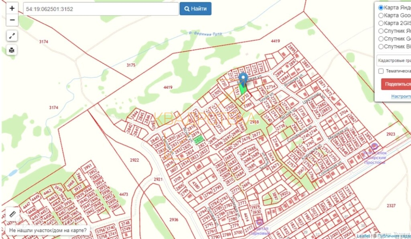Activate the ruler measurement tool
411x239 pixels.
[x=12, y=214]
